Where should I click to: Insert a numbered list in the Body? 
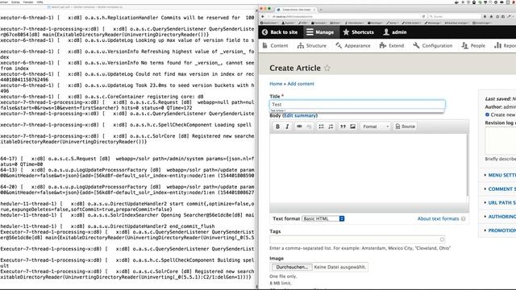click(331, 126)
